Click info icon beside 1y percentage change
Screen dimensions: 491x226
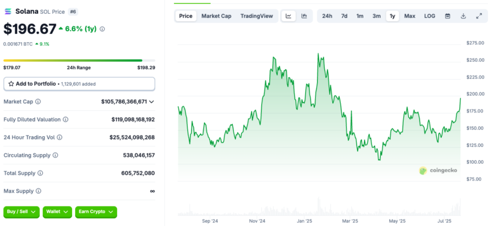click(x=102, y=29)
